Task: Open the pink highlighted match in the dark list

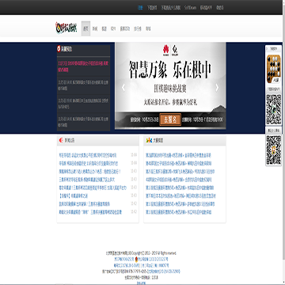Action: click(83, 66)
